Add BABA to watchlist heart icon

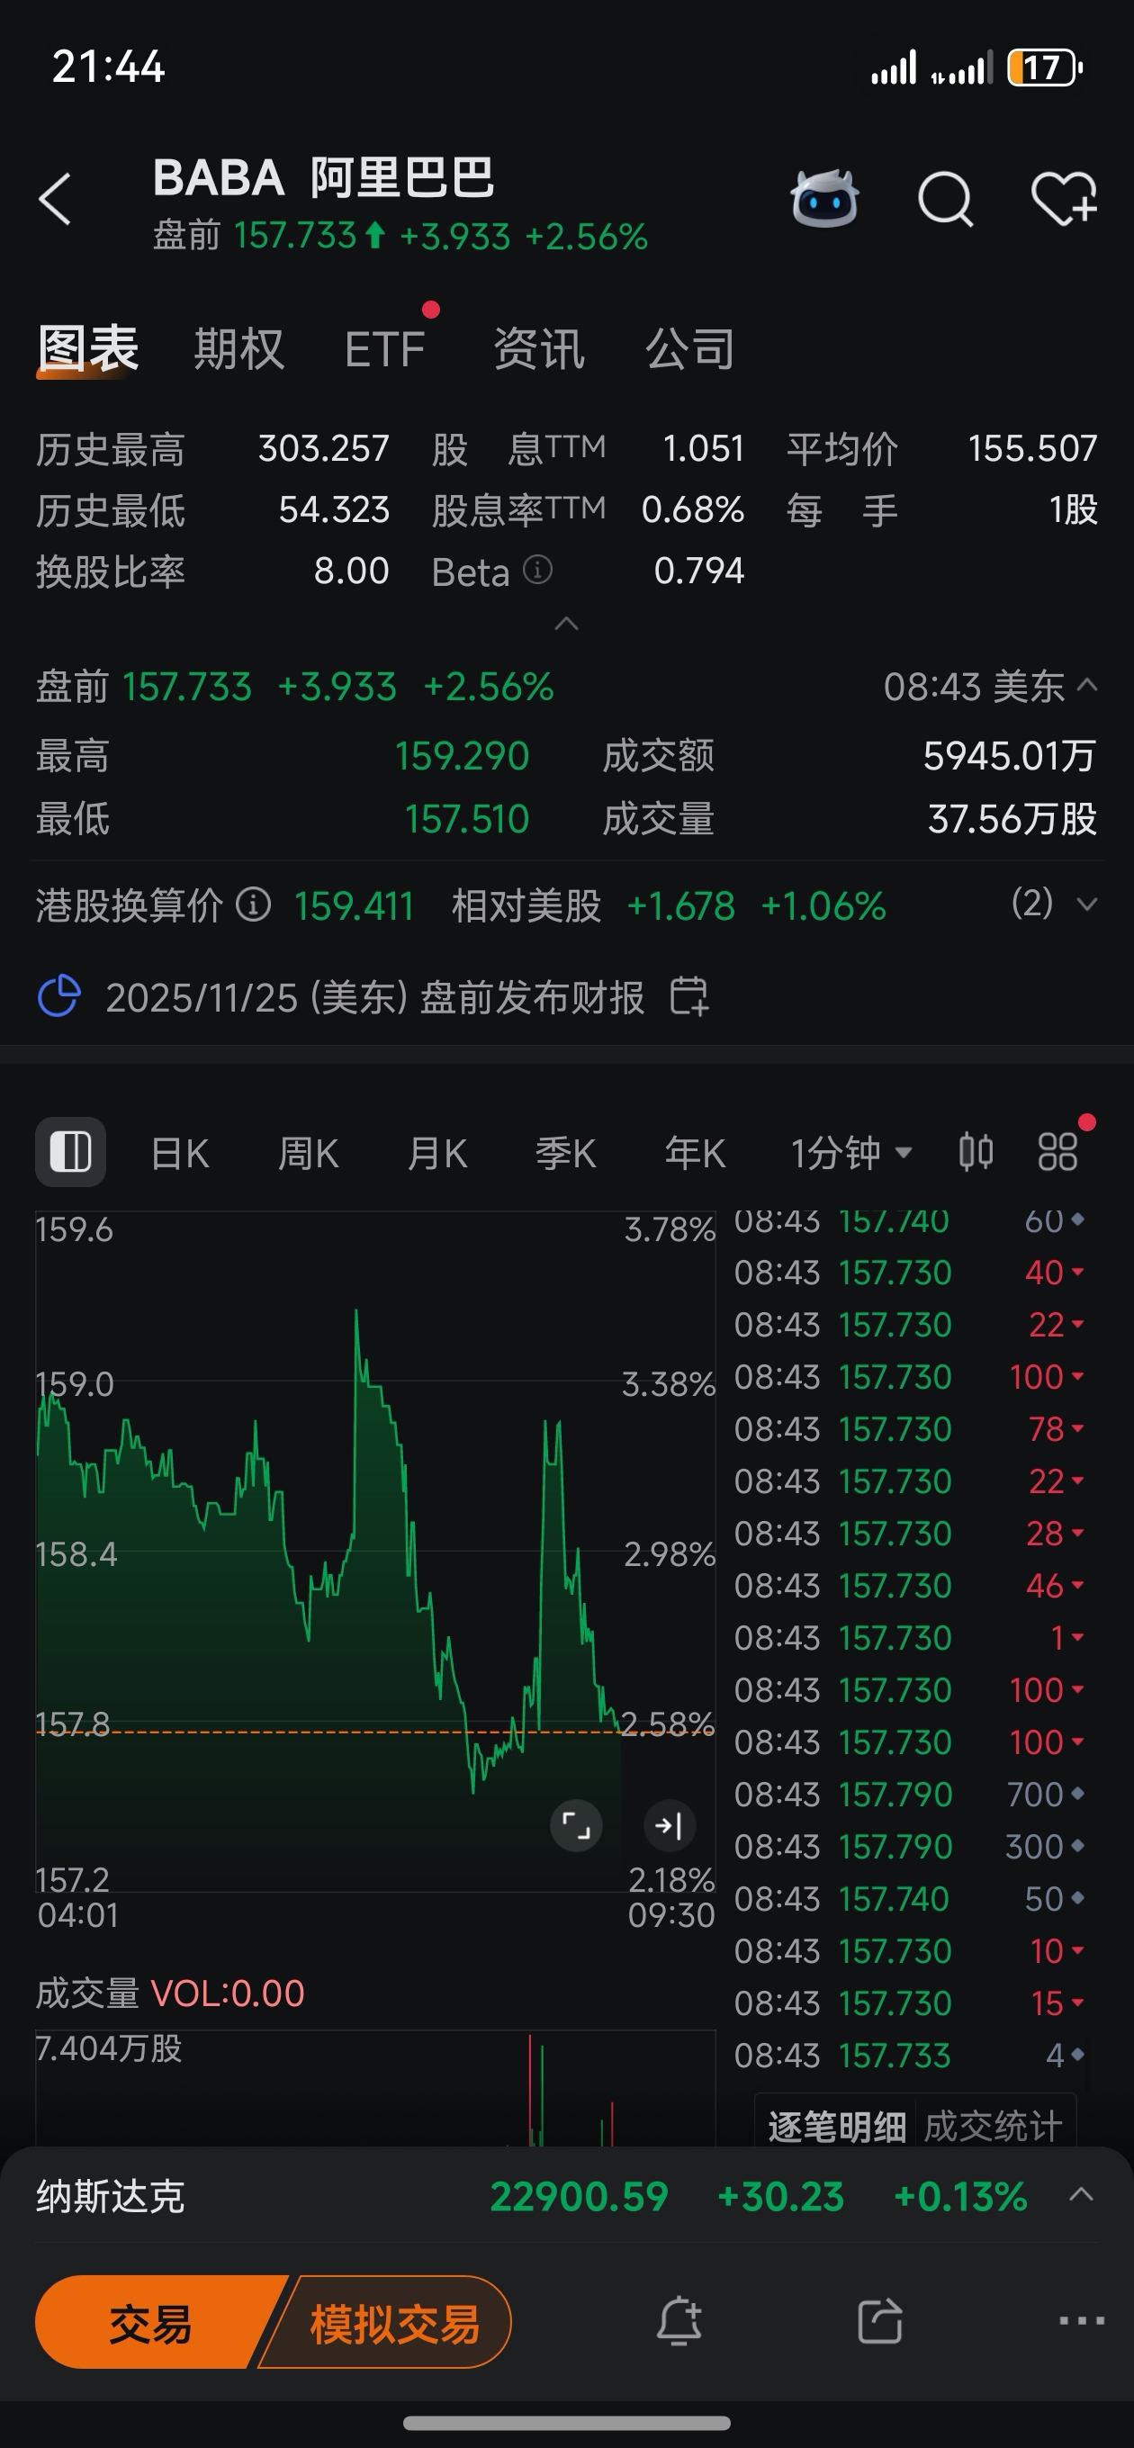tap(1064, 199)
